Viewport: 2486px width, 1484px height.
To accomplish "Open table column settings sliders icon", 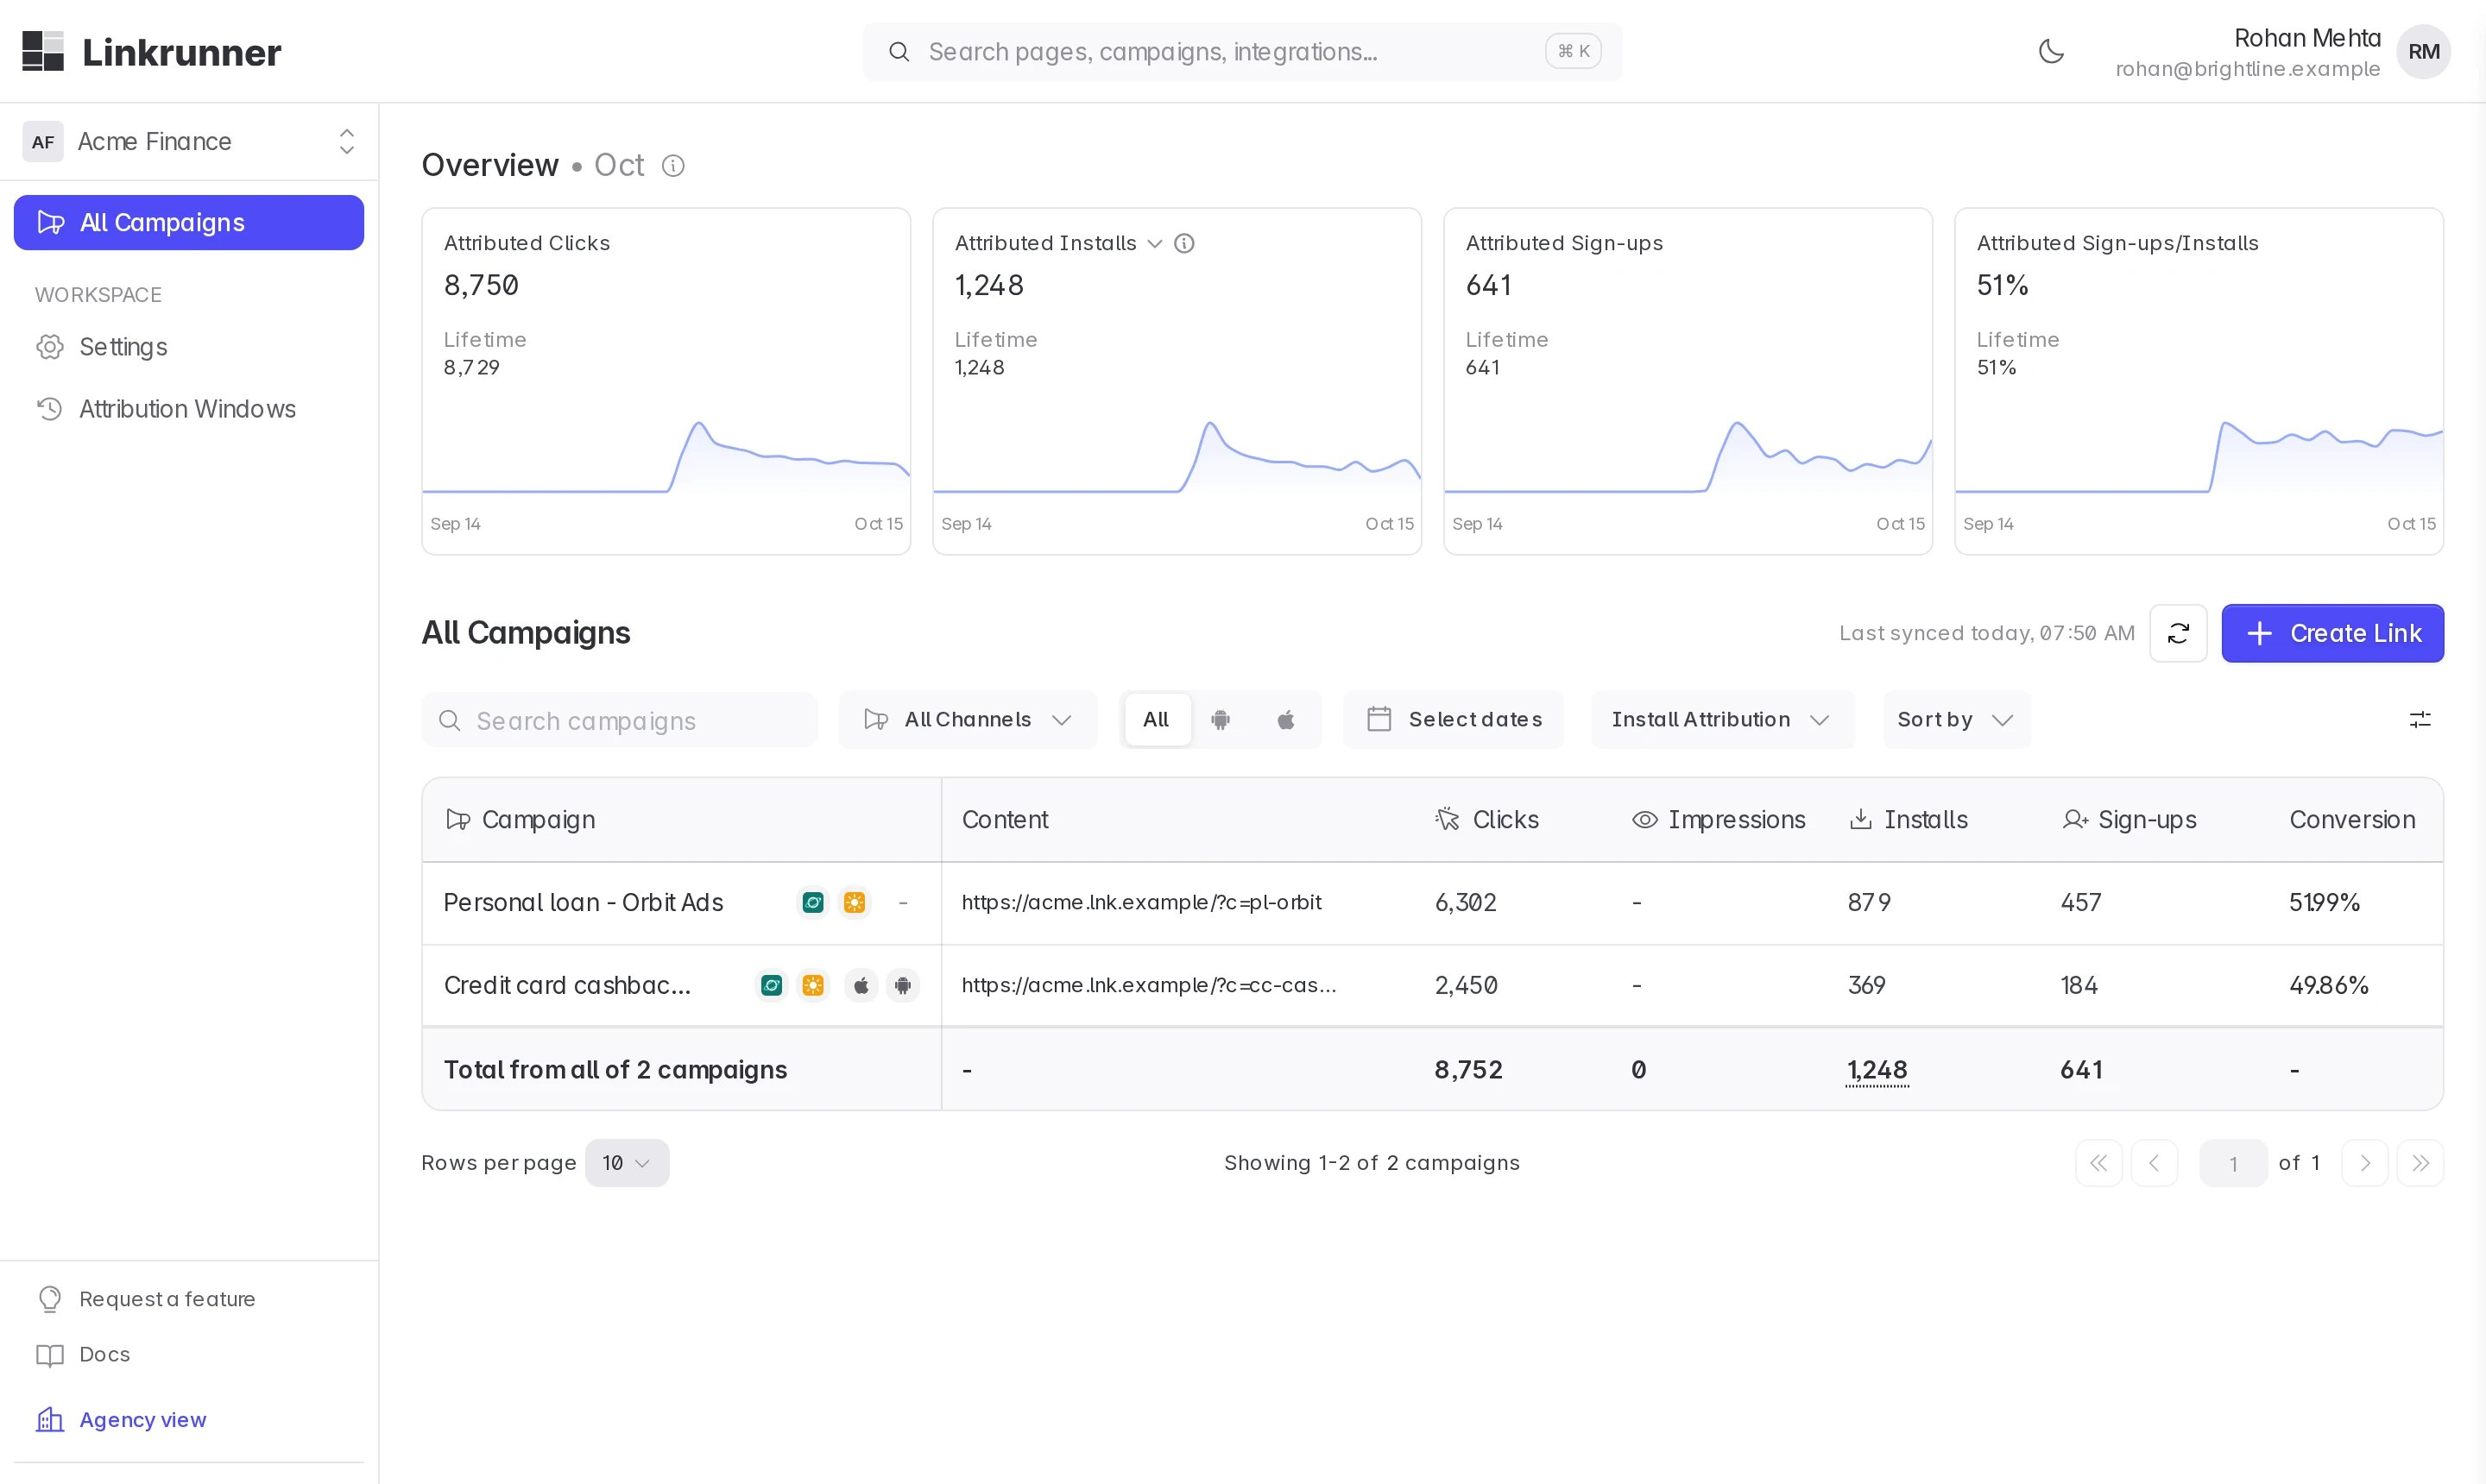I will coord(2420,719).
